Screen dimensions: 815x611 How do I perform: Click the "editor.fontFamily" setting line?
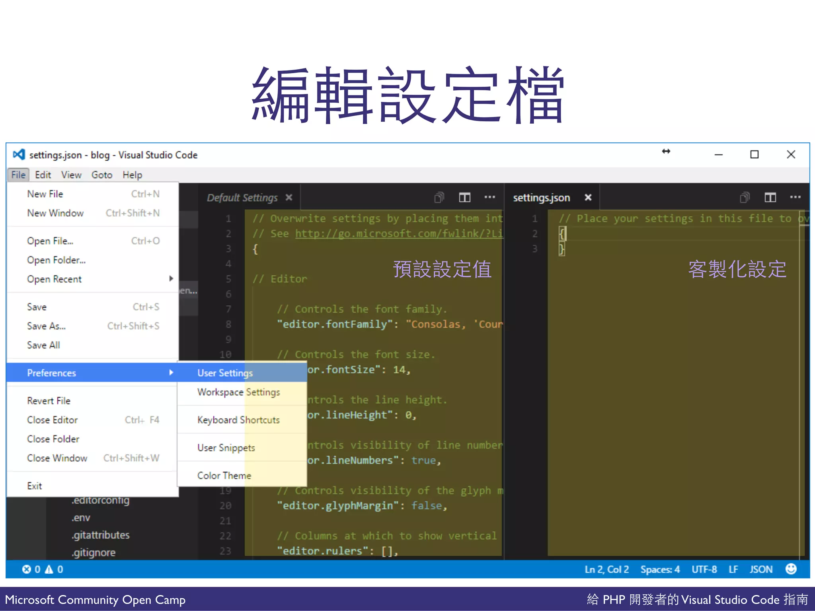(x=390, y=324)
